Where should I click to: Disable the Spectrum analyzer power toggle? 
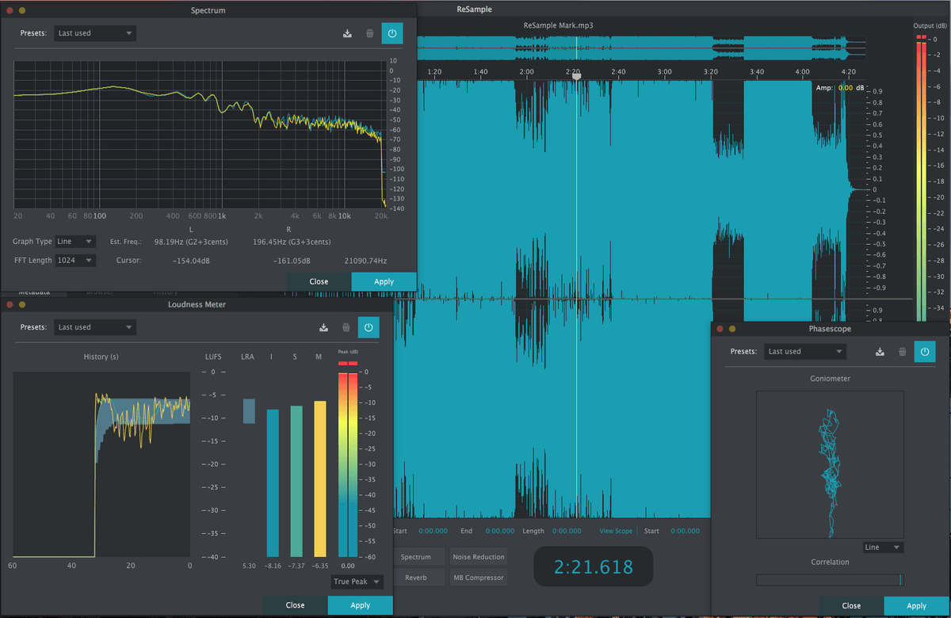click(391, 33)
